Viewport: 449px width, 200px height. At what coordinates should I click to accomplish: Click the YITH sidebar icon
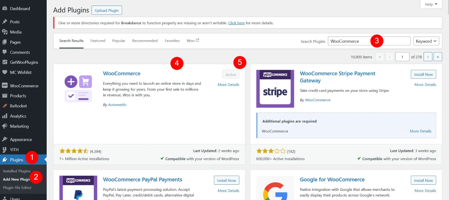tap(5, 150)
